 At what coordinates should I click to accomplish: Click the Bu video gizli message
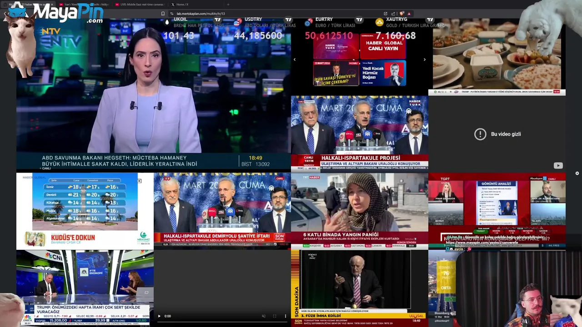pyautogui.click(x=506, y=134)
